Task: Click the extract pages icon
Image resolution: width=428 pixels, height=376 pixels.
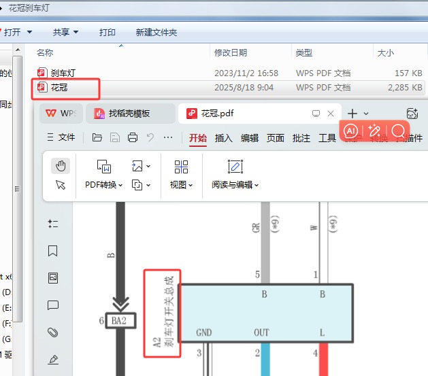Action: pyautogui.click(x=137, y=185)
